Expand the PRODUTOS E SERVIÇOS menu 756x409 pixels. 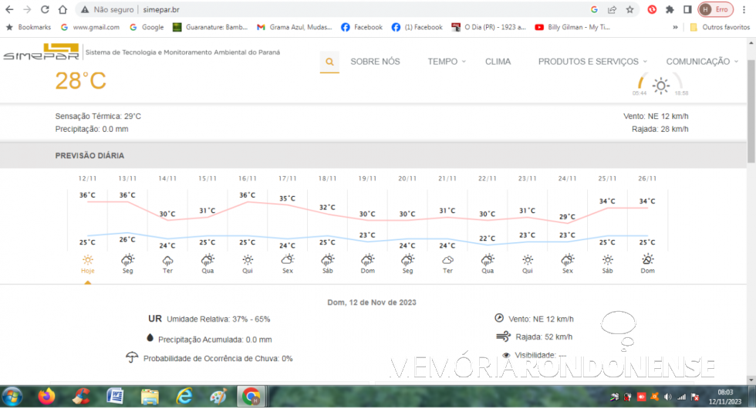click(592, 62)
